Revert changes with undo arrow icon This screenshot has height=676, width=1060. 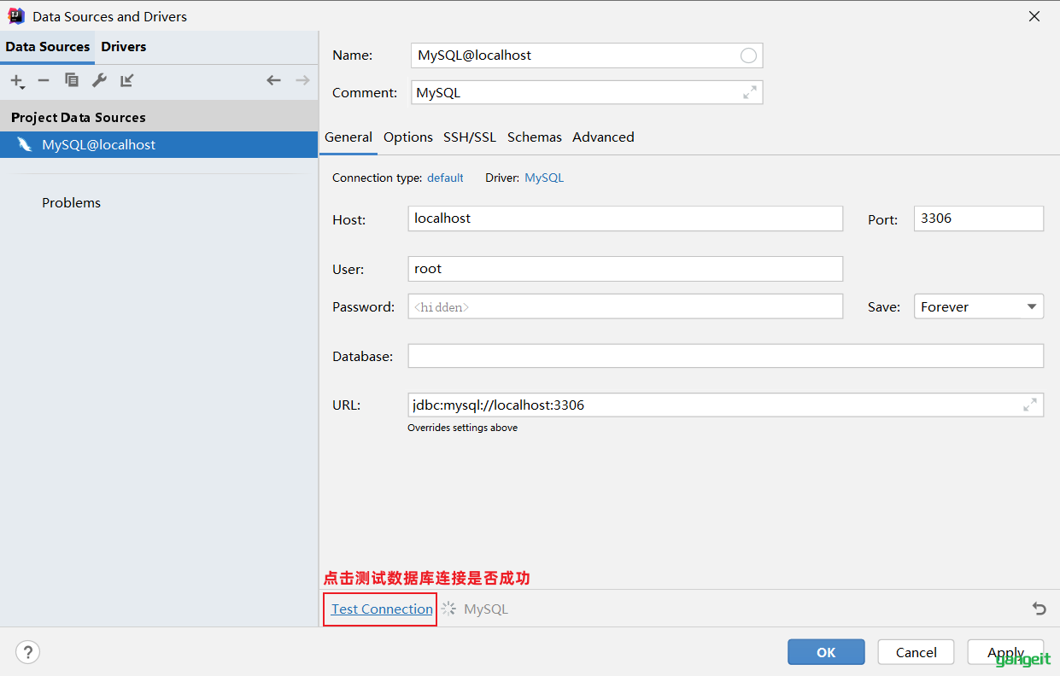[x=1039, y=609]
